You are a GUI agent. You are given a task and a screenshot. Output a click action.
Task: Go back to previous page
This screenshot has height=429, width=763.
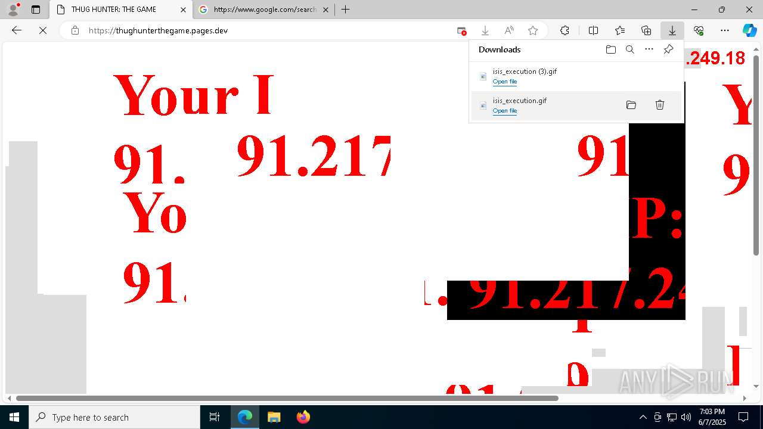tap(17, 30)
